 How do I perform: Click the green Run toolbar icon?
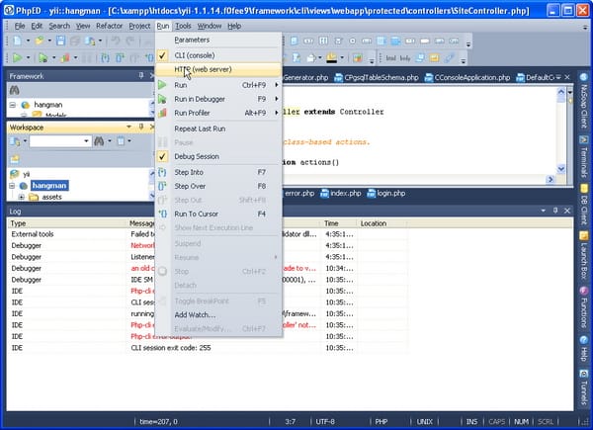pos(18,58)
